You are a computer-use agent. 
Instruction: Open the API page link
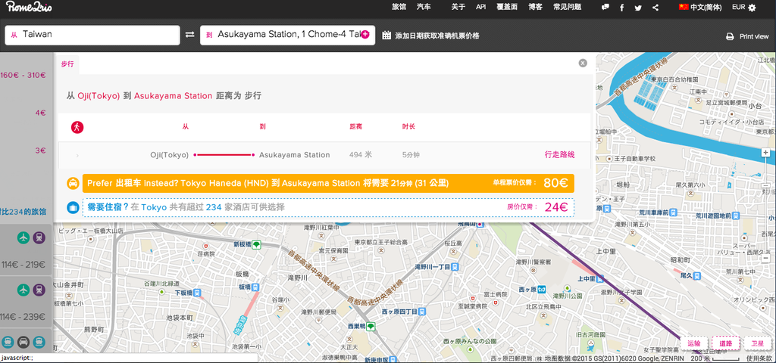(x=480, y=8)
